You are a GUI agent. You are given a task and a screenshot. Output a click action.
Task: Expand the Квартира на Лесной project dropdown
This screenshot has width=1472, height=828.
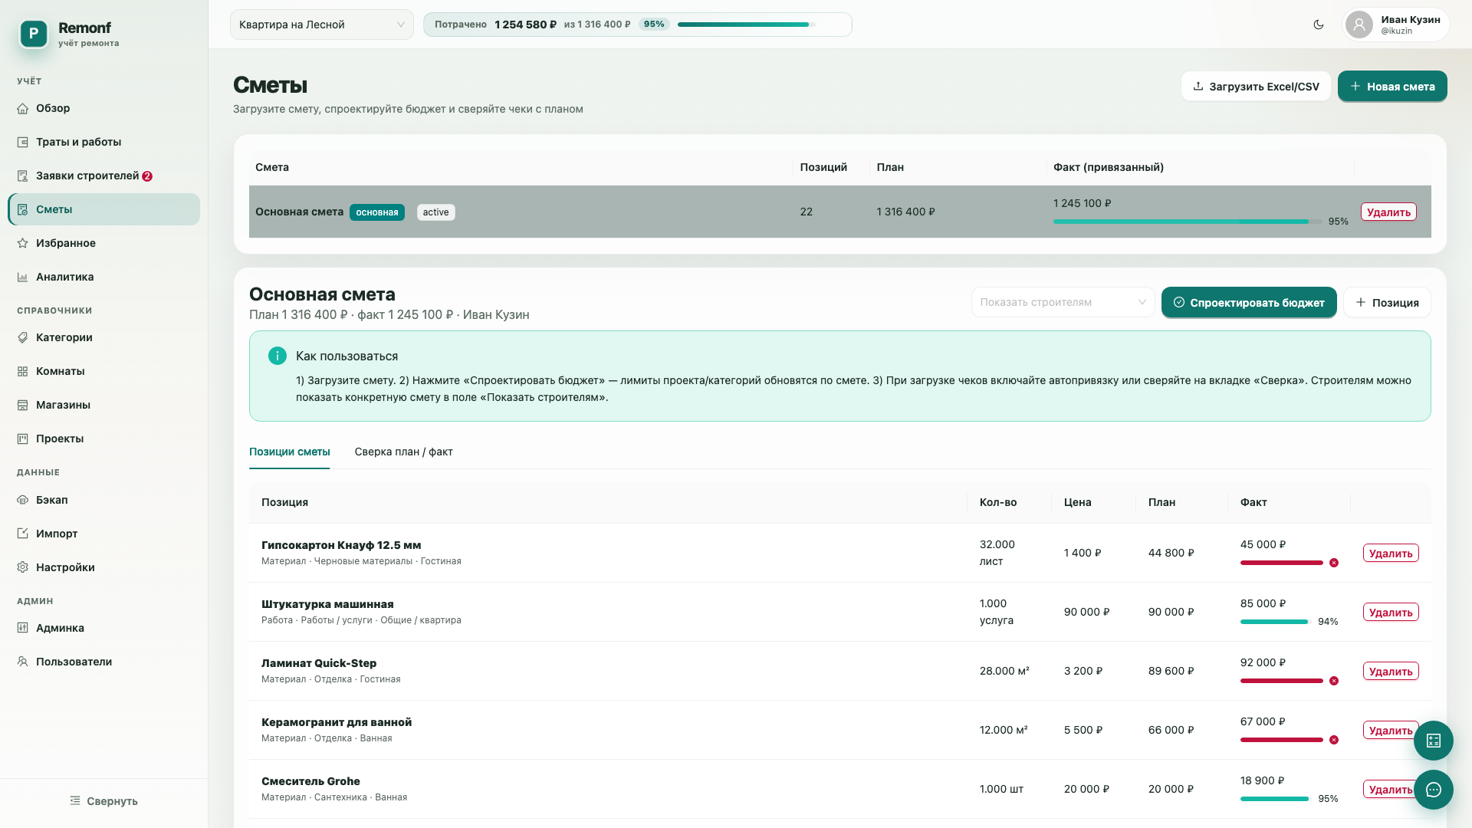[322, 25]
